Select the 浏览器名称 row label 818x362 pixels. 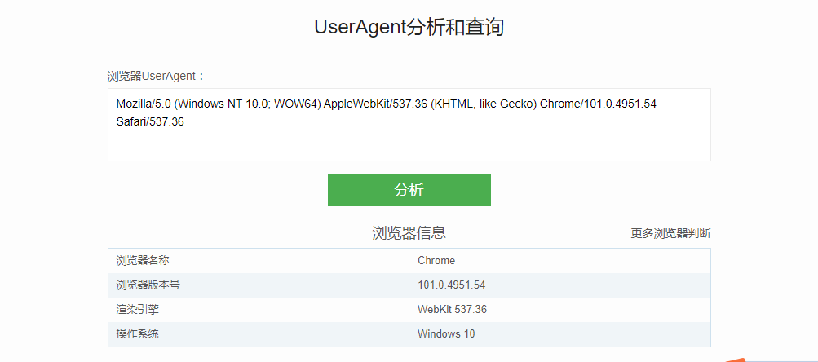point(143,261)
